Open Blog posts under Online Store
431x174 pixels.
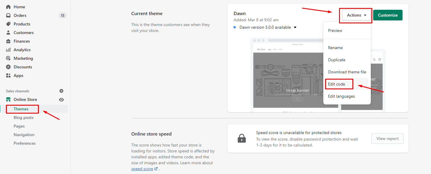(x=23, y=117)
